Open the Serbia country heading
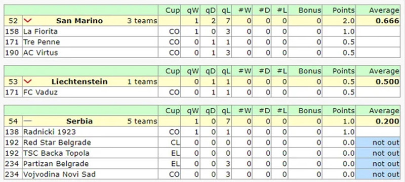This screenshot has height=182, width=405. 79,121
